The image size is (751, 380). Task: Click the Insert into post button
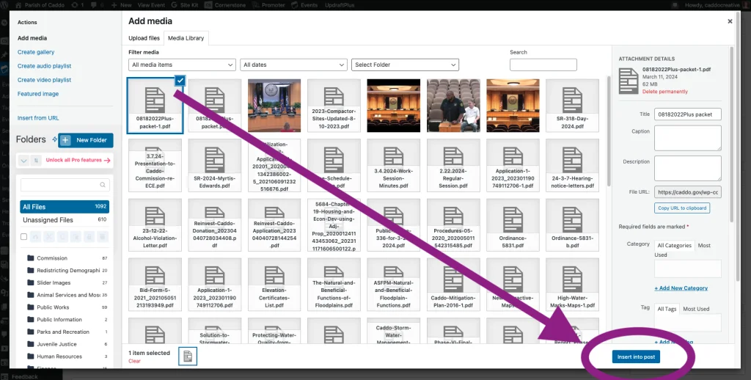(x=637, y=357)
